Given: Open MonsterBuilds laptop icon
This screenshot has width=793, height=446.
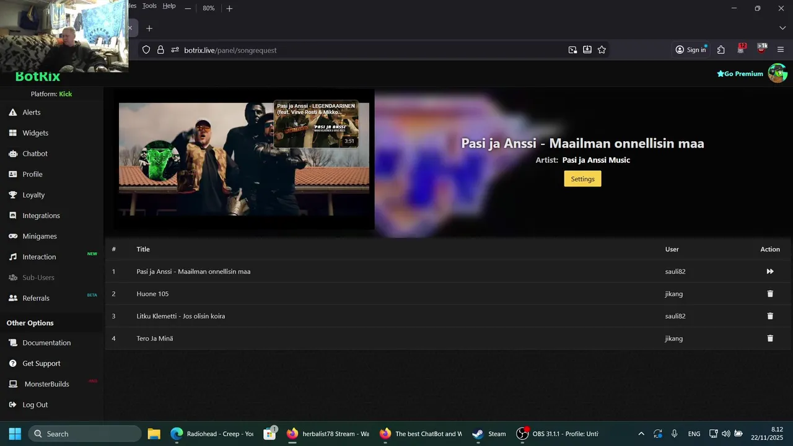Looking at the screenshot, I should pyautogui.click(x=12, y=384).
